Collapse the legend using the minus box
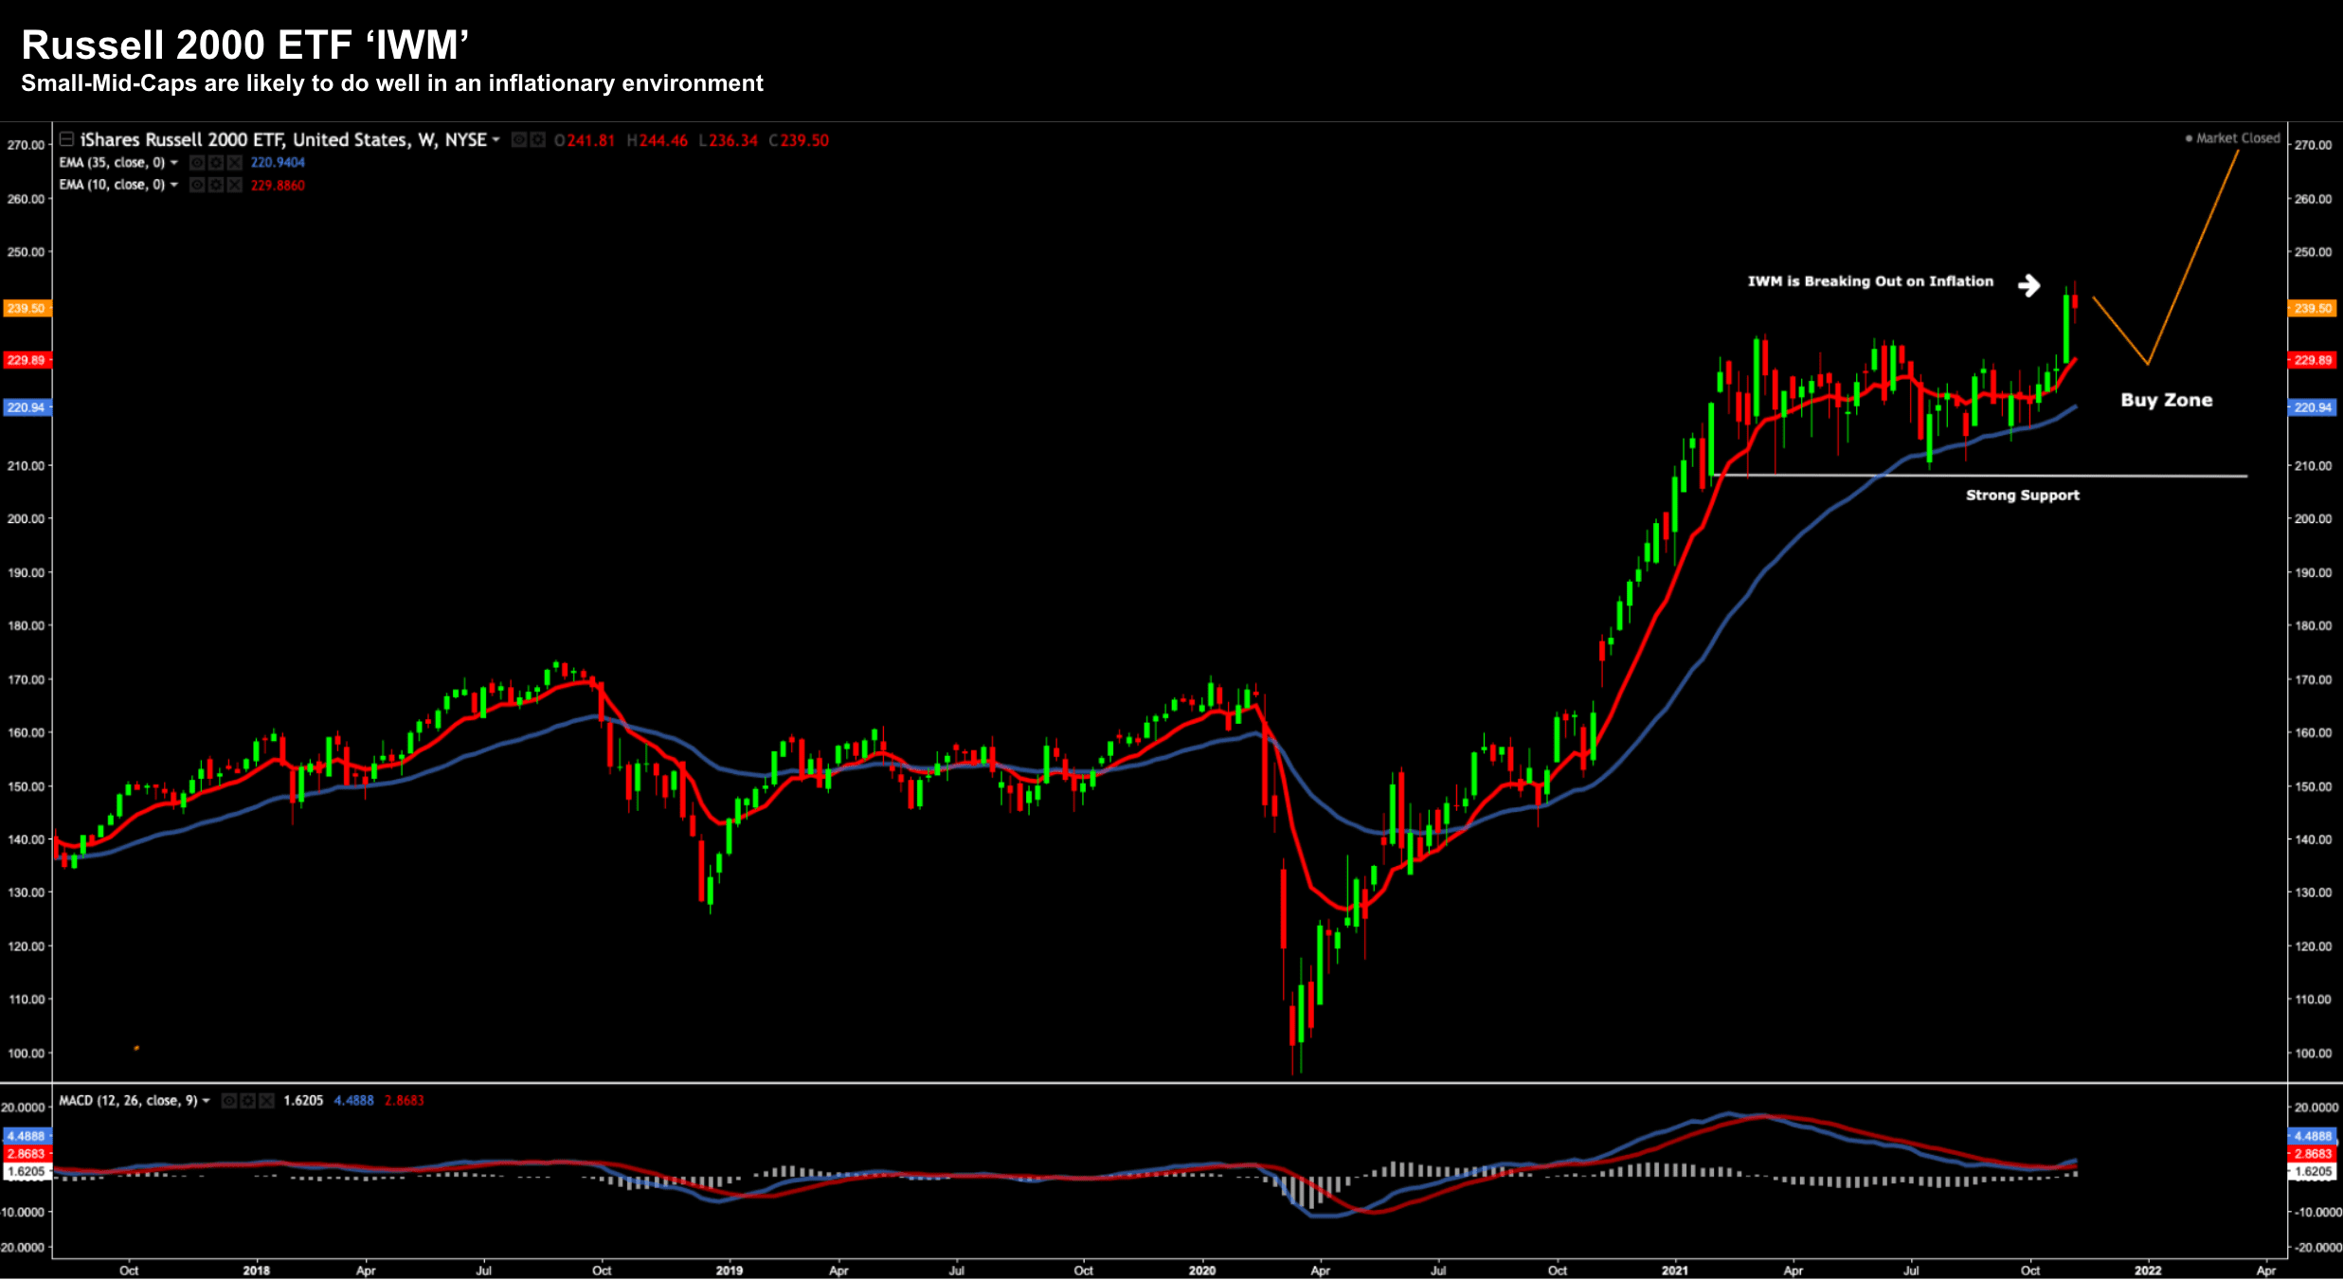2343x1280 pixels. tap(66, 139)
